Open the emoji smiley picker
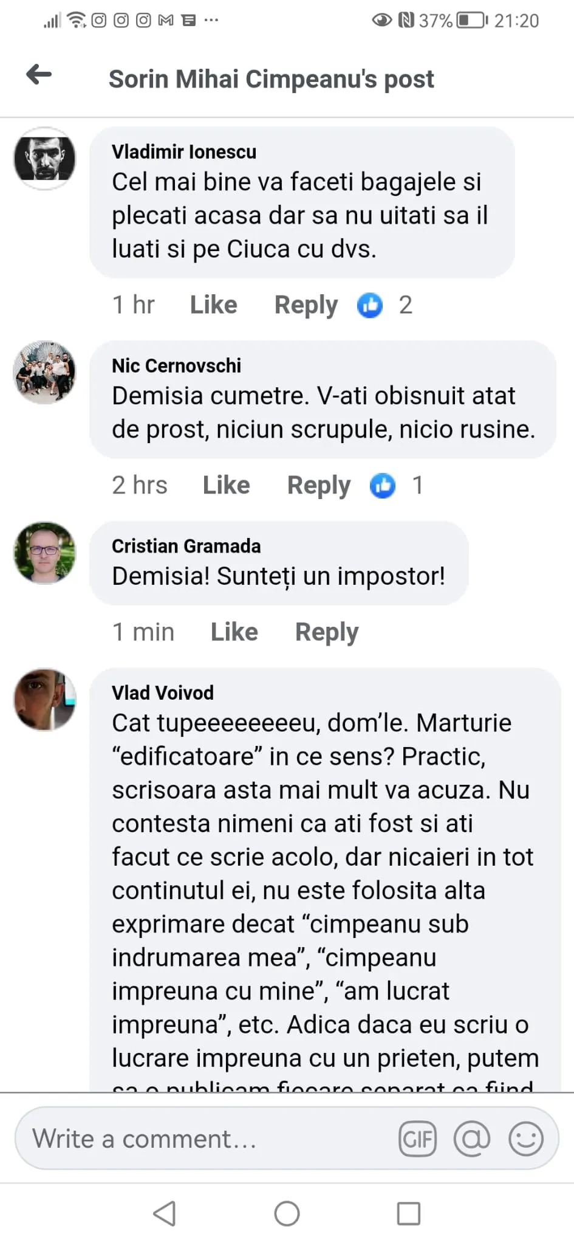 tap(525, 1139)
